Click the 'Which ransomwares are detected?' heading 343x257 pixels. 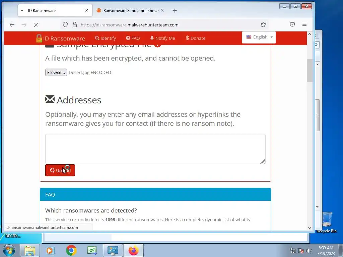tap(91, 210)
